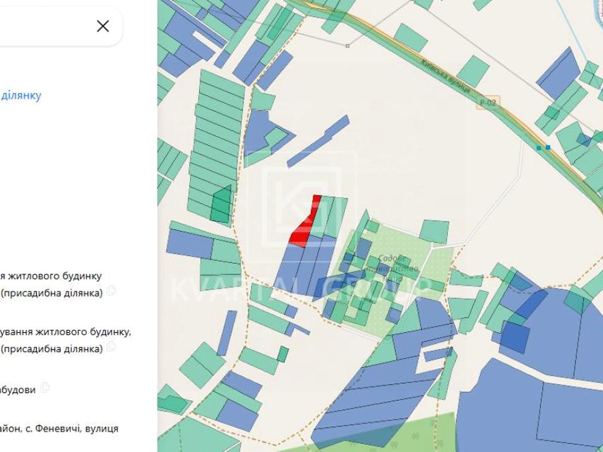Click the left blue square marker on the road
Viewport: 603px width, 452px height.
(539, 148)
